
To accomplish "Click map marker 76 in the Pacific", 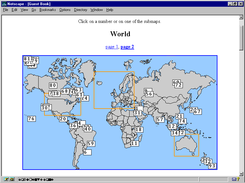I will (x=32, y=119).
